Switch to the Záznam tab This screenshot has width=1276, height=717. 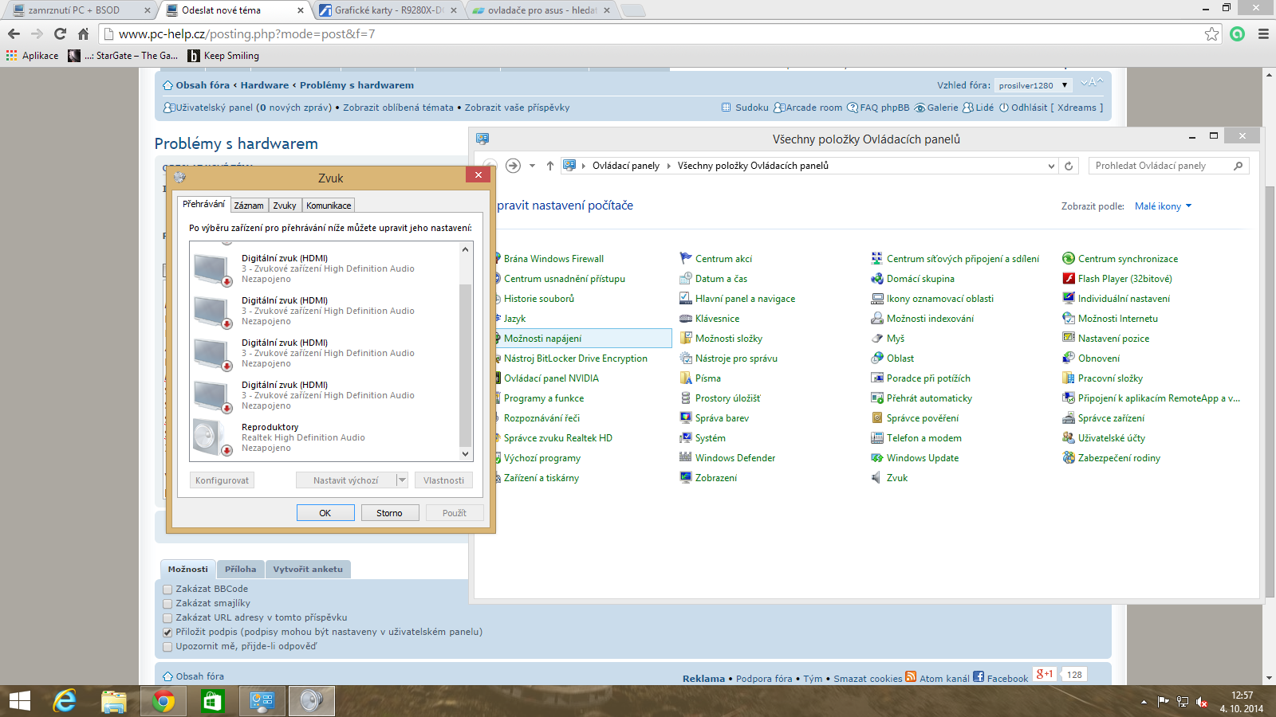pos(249,206)
